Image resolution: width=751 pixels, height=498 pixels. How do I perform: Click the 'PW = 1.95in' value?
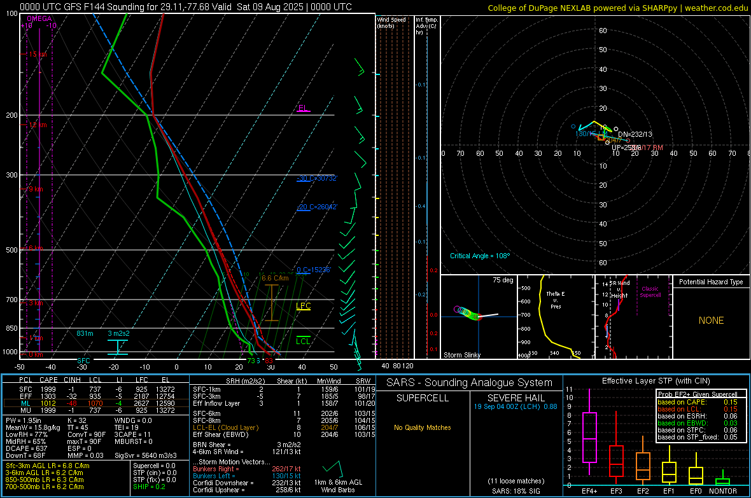click(x=24, y=420)
